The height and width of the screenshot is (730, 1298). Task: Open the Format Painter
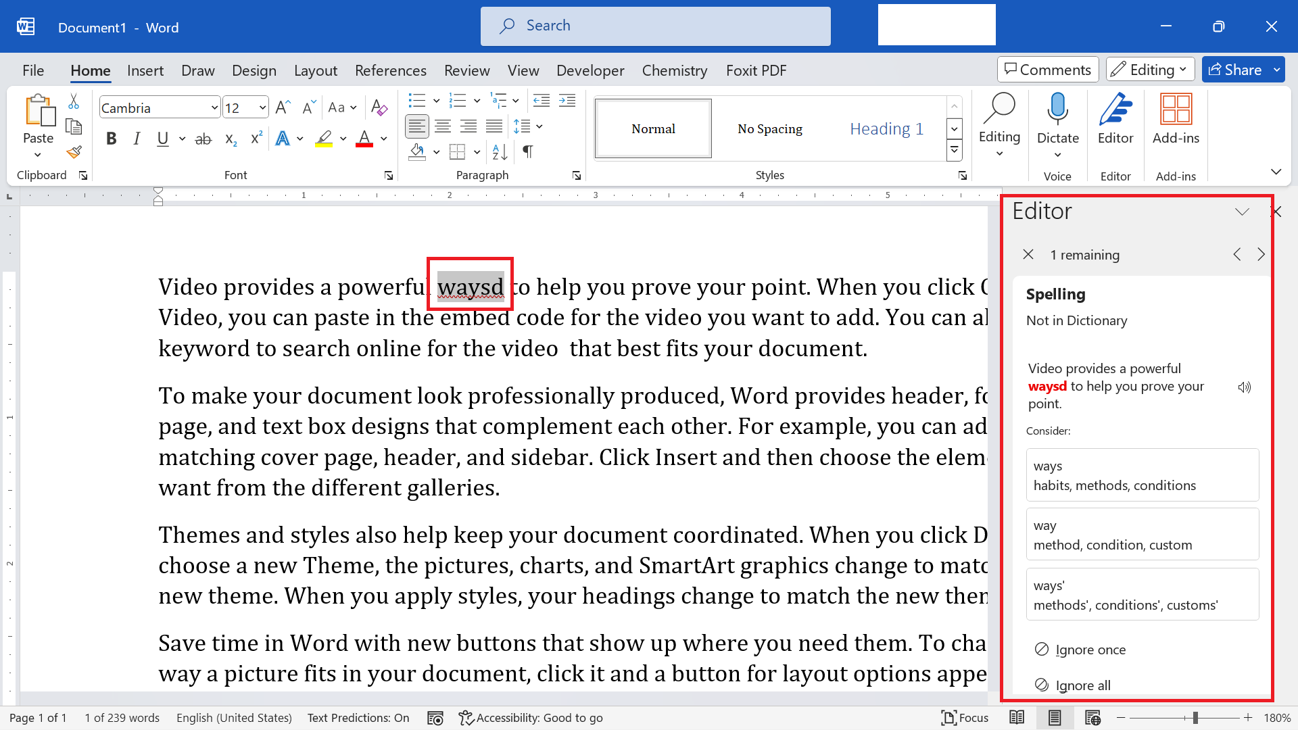point(74,152)
